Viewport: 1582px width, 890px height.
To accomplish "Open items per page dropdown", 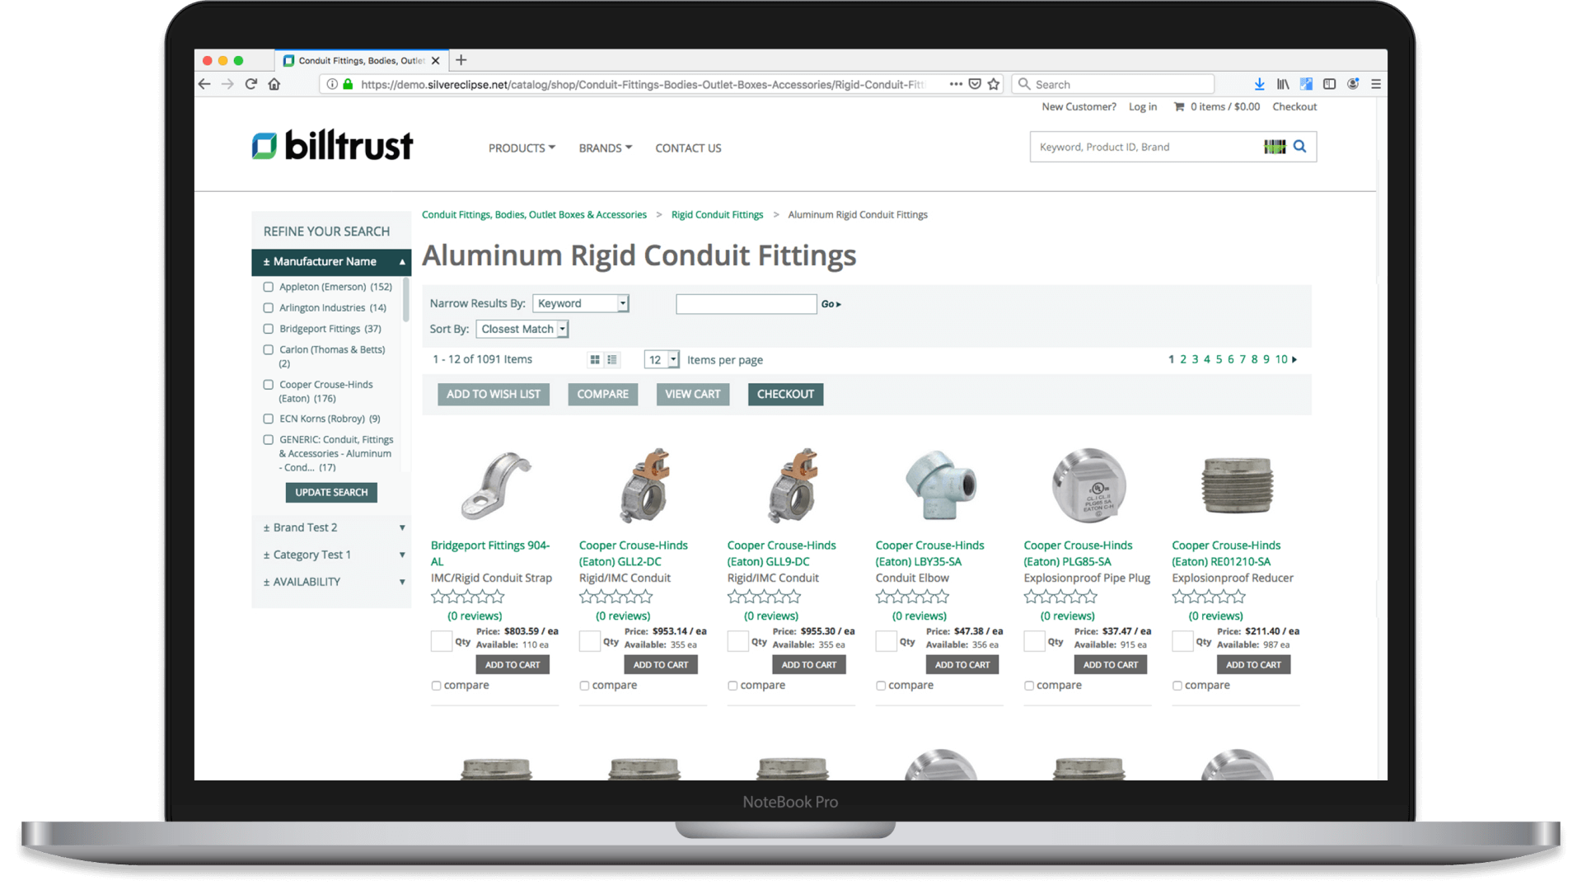I will click(x=662, y=360).
